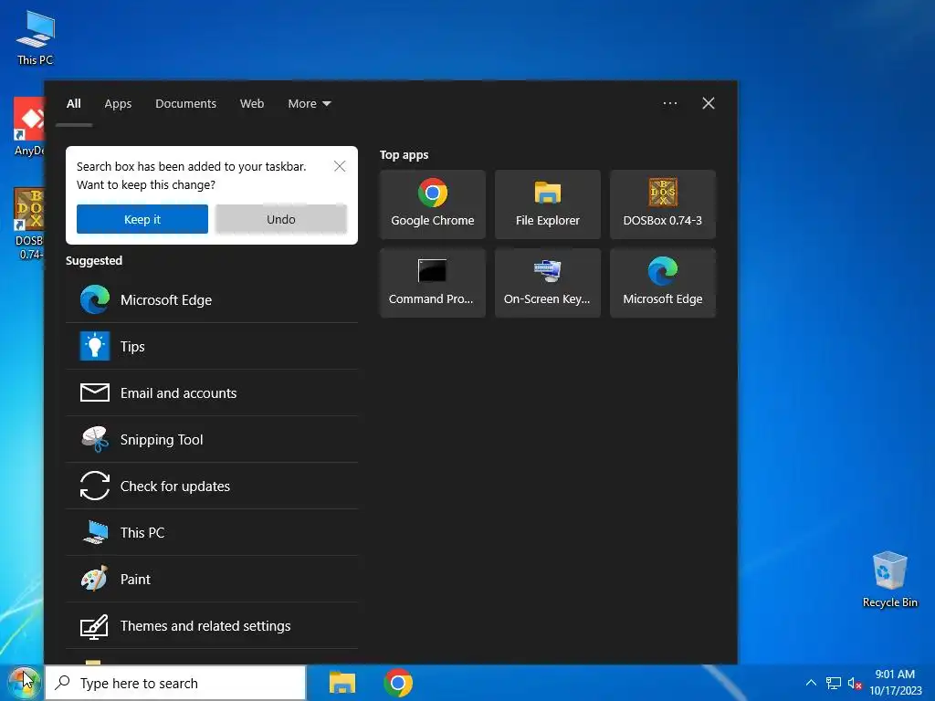Open File Explorer tile in Top apps

tap(548, 204)
